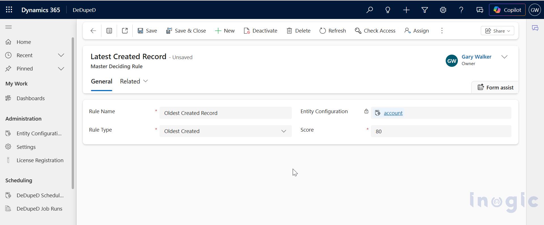Collapse the site map hamburger menu

pyautogui.click(x=8, y=27)
